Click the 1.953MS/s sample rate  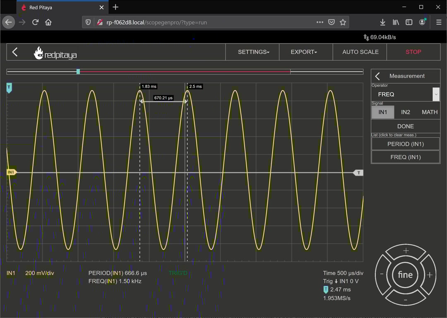(x=336, y=298)
